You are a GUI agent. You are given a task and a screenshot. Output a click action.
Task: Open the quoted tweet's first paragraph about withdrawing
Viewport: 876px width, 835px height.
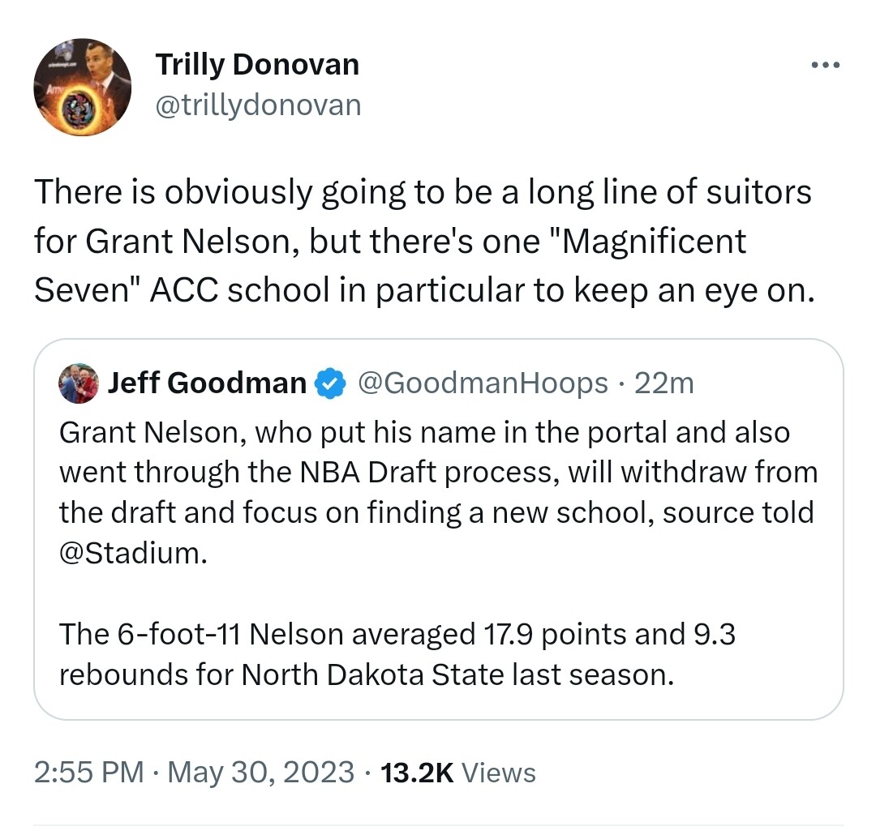tap(438, 472)
